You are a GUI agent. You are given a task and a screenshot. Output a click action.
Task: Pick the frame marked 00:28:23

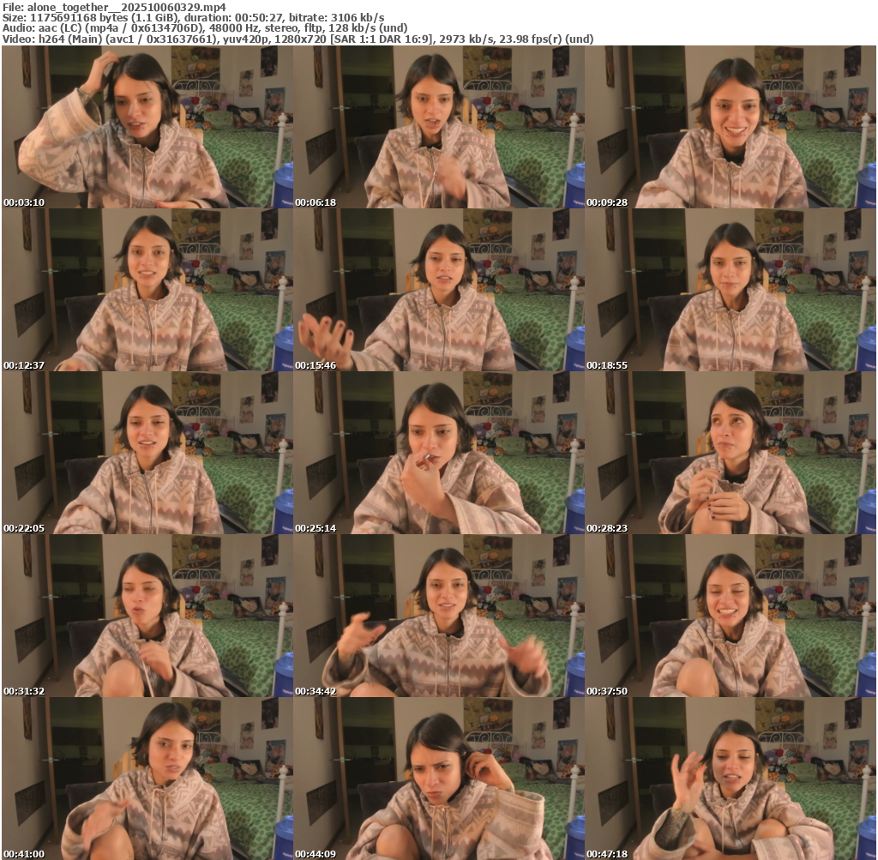pyautogui.click(x=730, y=453)
